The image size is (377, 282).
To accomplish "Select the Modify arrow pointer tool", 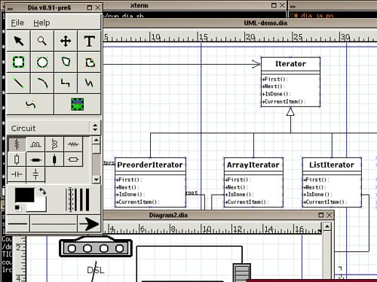I will pos(18,41).
